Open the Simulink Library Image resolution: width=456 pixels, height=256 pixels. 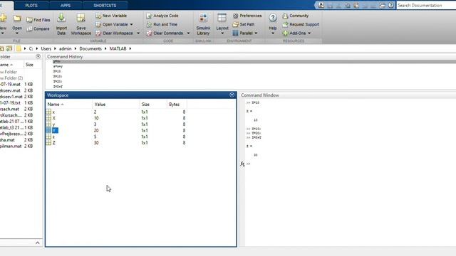coord(203,24)
